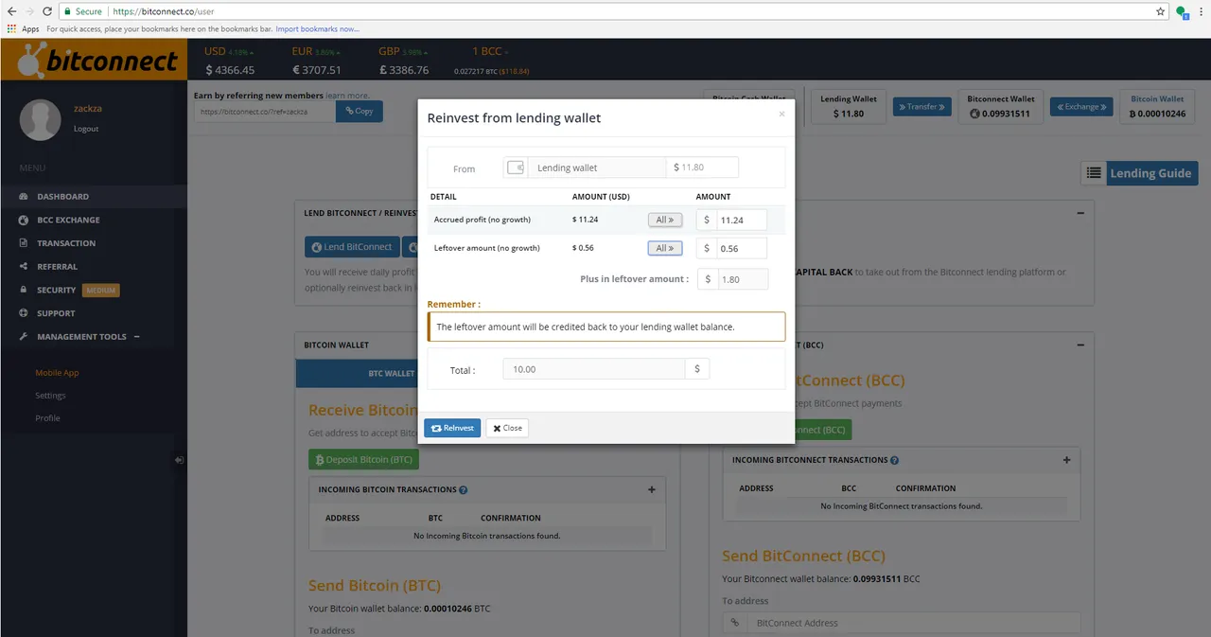Click the Dashboard gauge icon
Viewport: 1211px width, 637px height.
(x=24, y=197)
